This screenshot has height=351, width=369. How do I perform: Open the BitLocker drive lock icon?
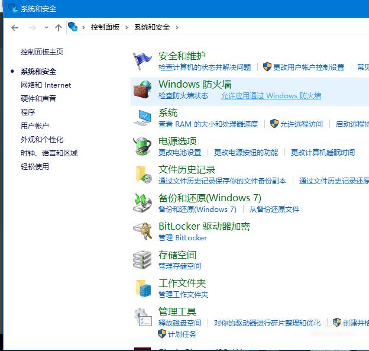click(143, 231)
